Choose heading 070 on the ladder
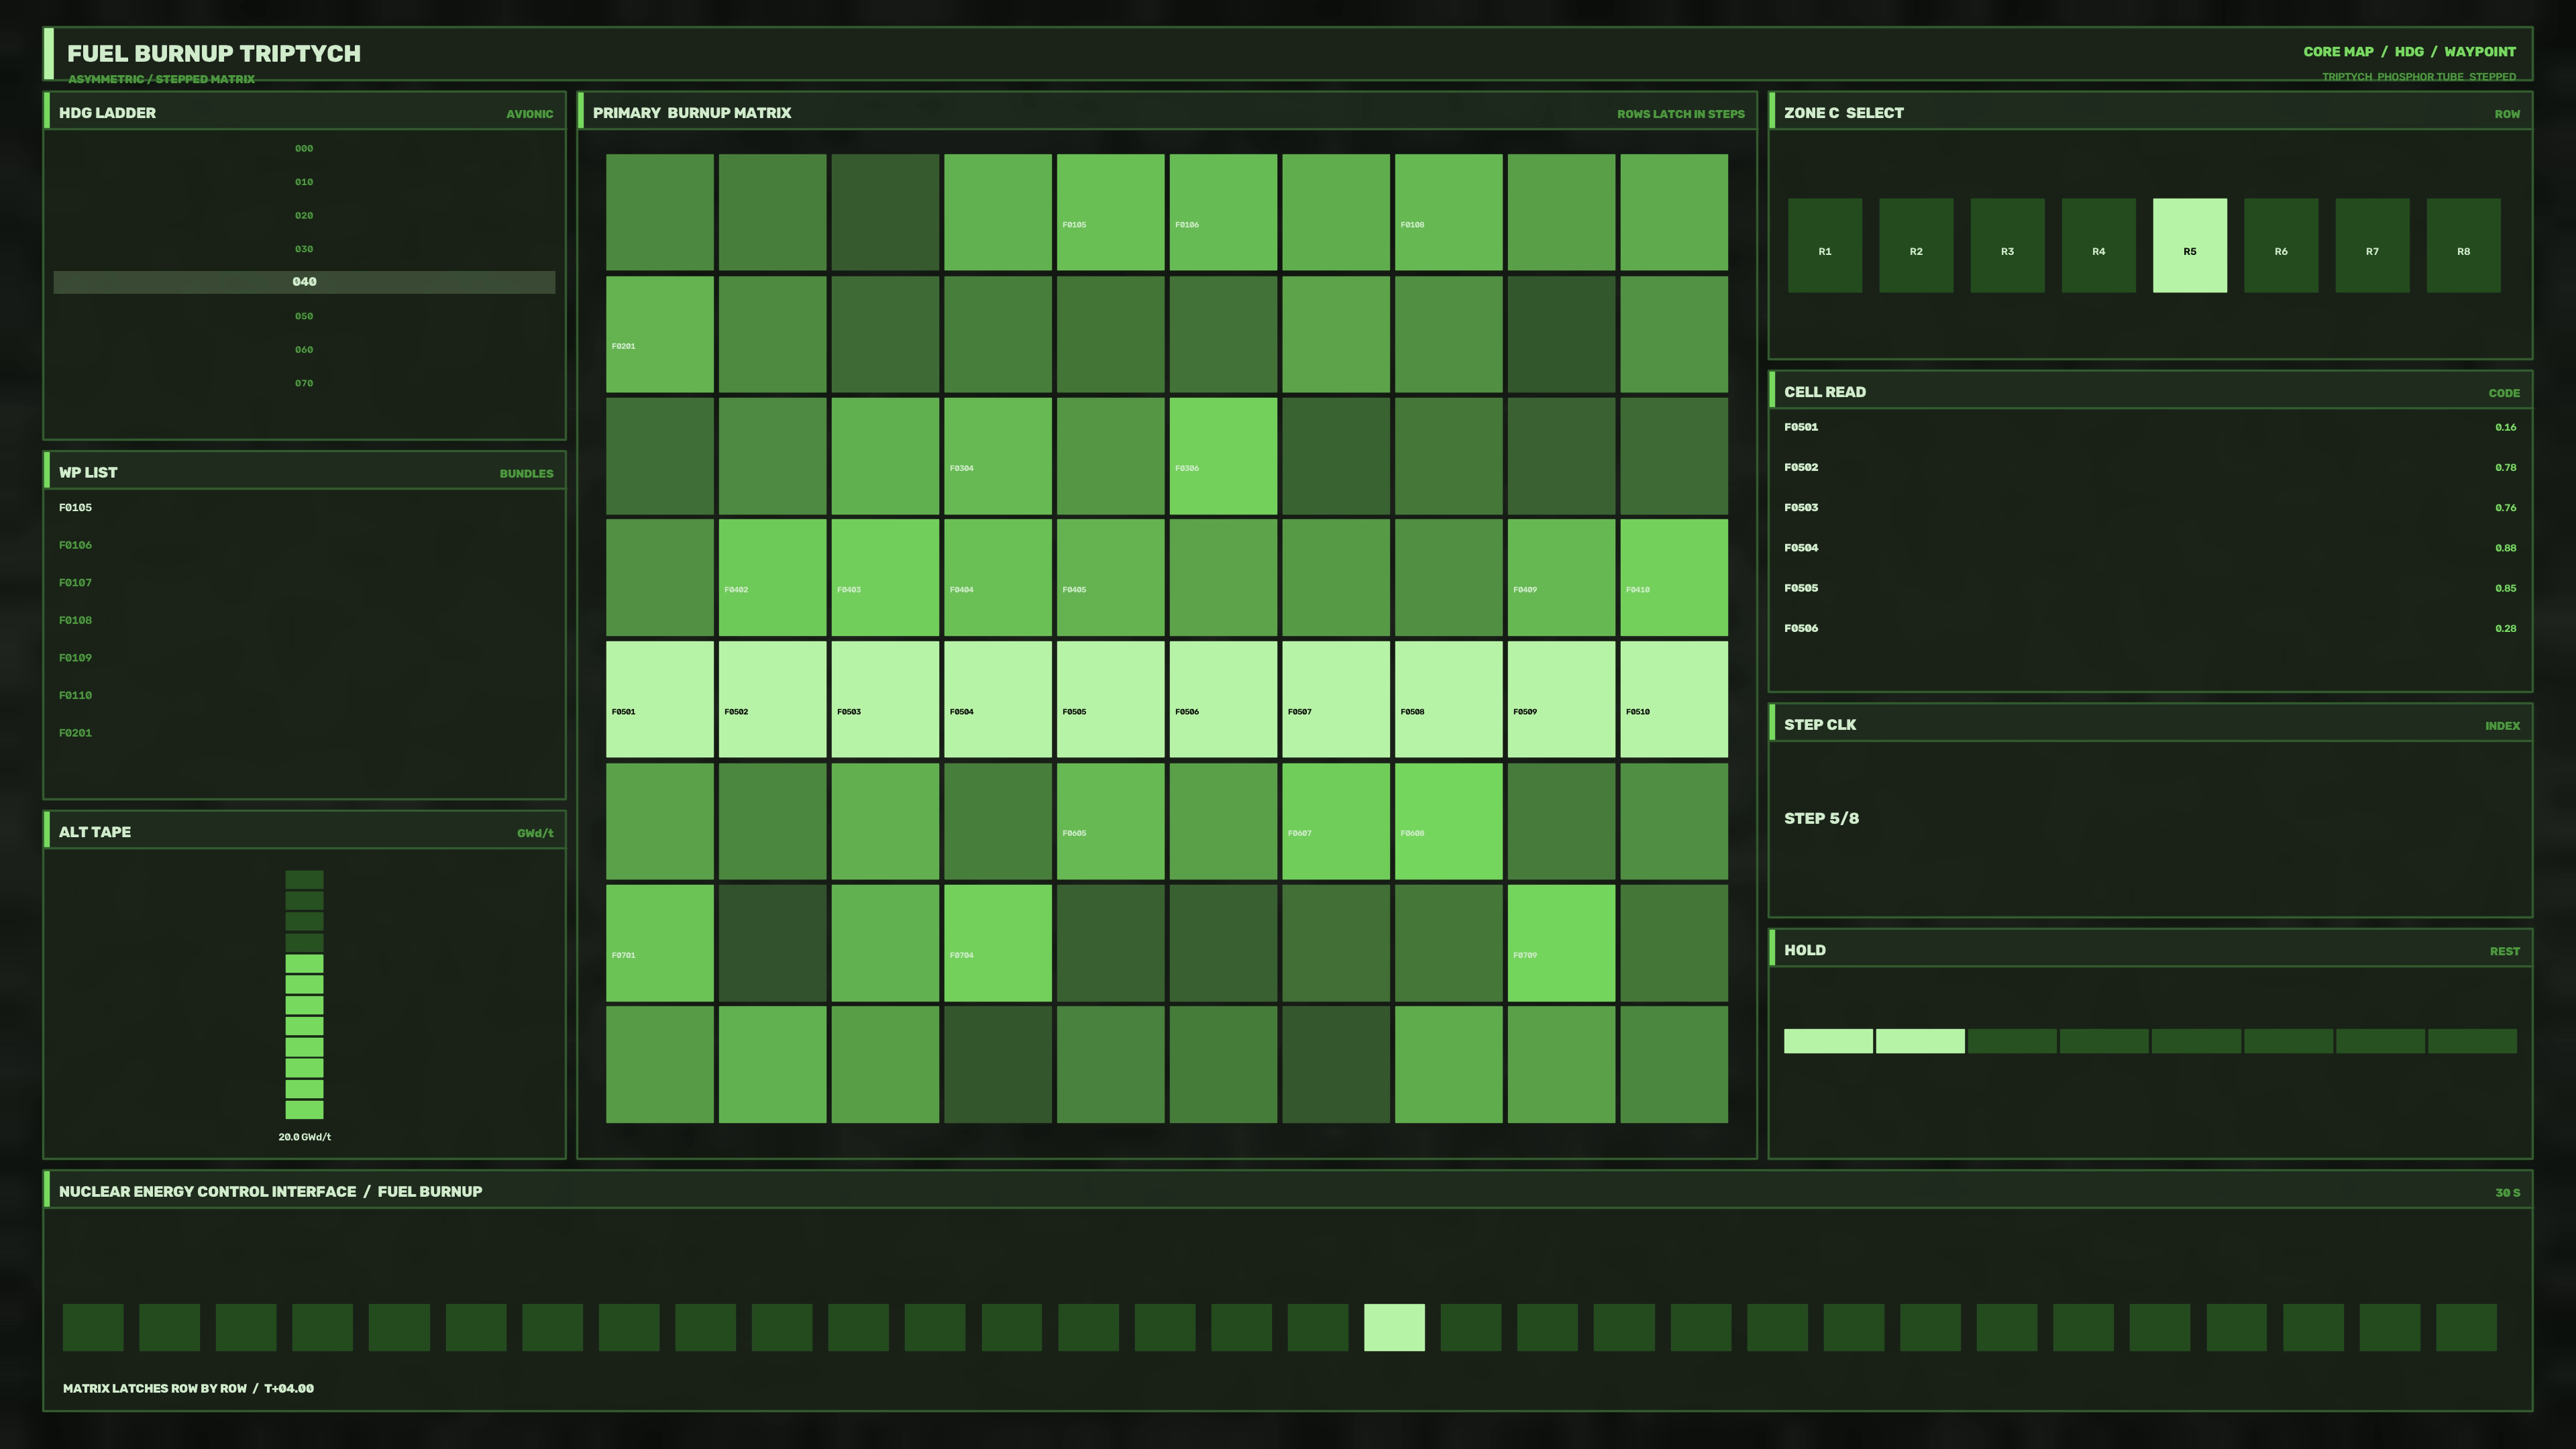This screenshot has height=1449, width=2576. click(304, 383)
